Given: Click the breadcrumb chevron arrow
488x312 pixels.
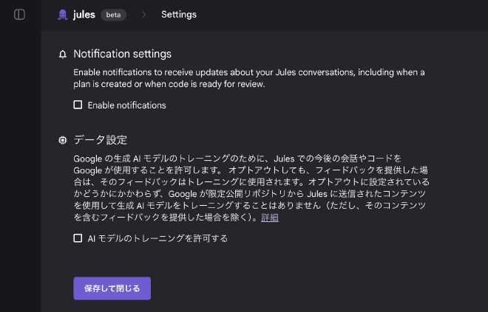Looking at the screenshot, I should [x=143, y=15].
